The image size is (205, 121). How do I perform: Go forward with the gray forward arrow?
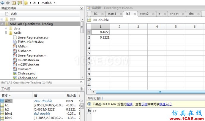pos(8,3)
